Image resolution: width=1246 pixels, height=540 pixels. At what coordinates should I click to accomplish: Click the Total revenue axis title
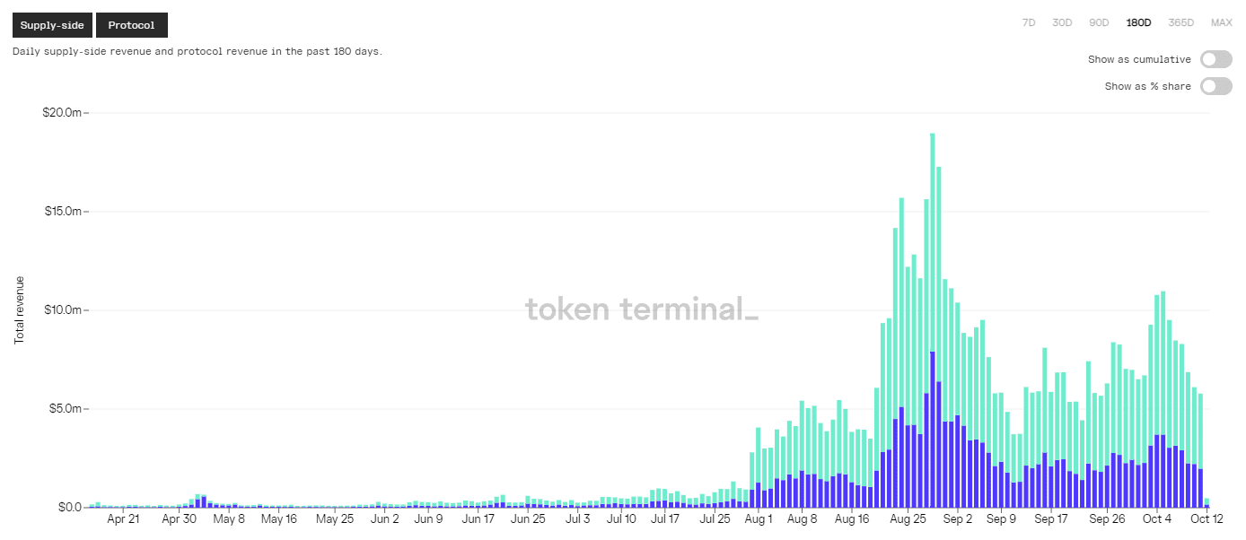[x=19, y=310]
